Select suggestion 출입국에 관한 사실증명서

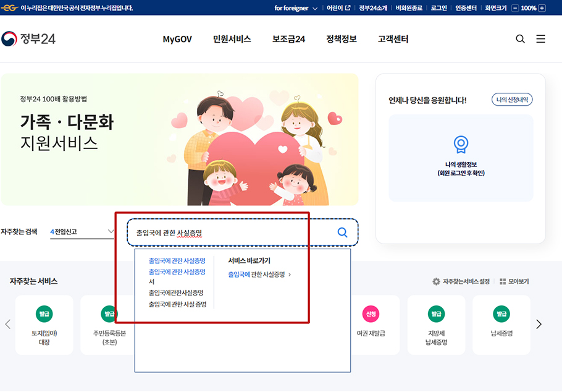177,276
